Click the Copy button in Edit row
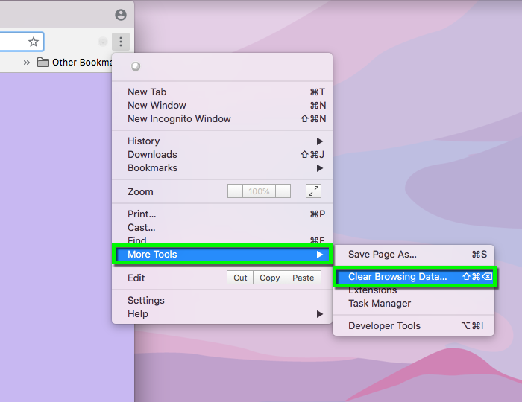 click(270, 278)
